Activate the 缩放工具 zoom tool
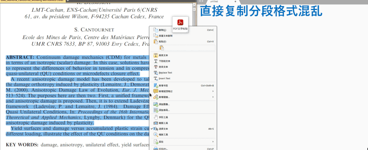 [x=183, y=135]
